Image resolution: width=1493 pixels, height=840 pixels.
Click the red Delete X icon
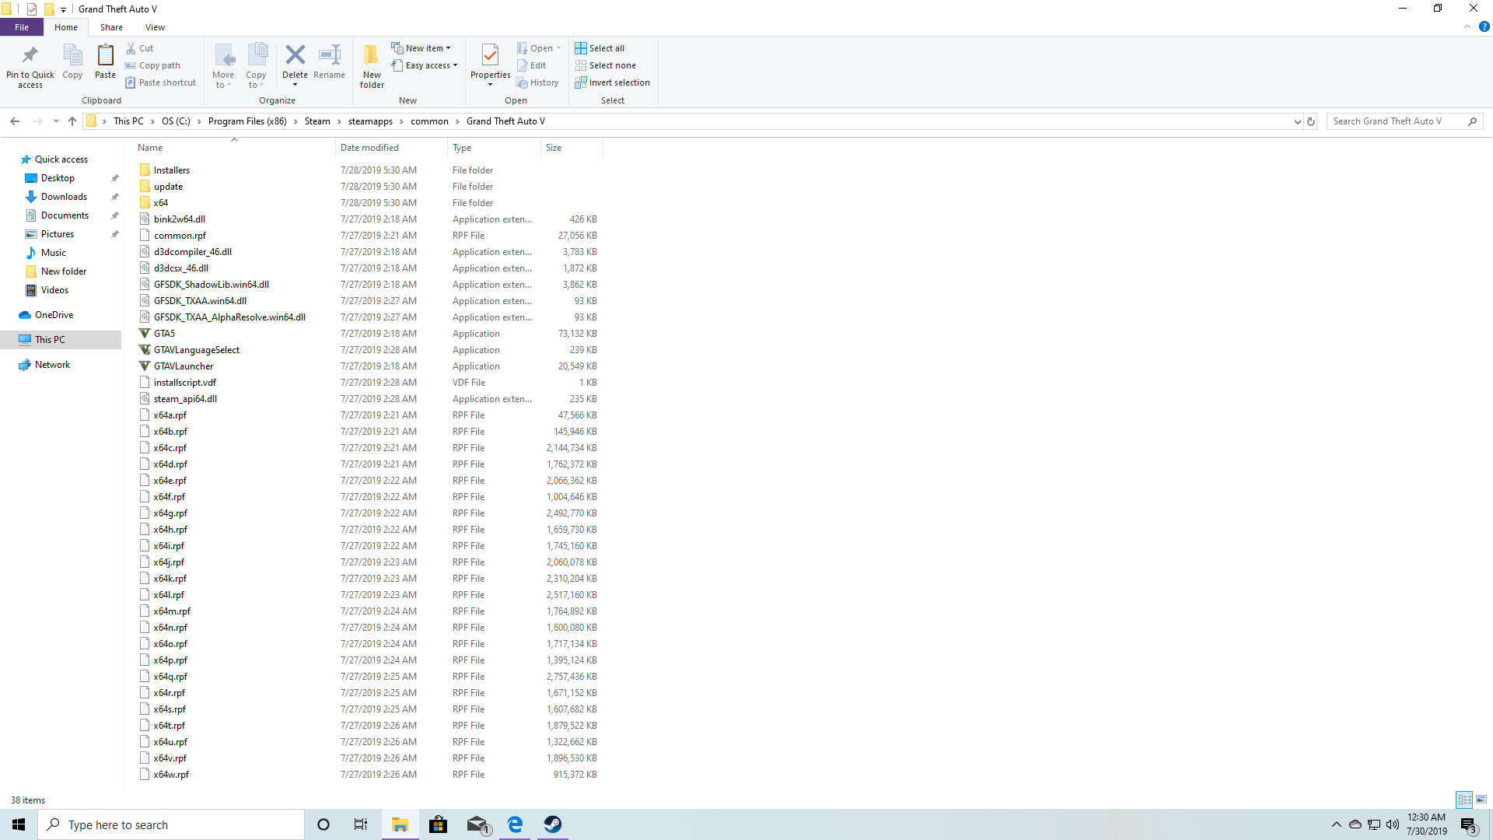295,54
